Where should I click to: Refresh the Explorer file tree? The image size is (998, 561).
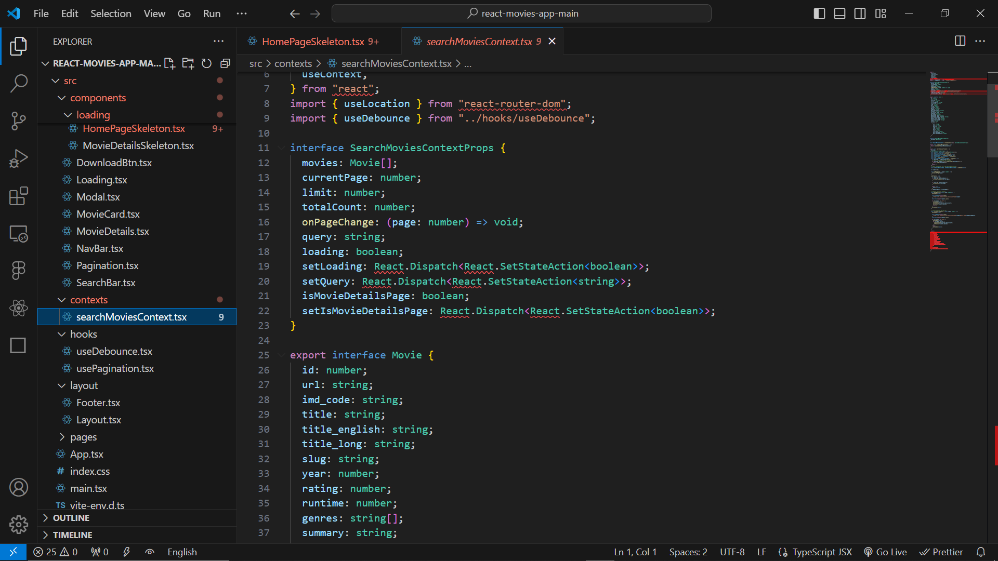coord(206,63)
